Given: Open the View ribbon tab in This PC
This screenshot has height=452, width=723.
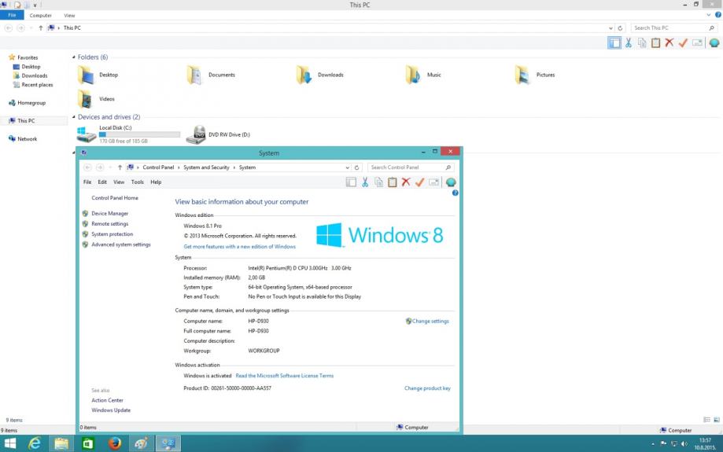Looking at the screenshot, I should point(70,16).
